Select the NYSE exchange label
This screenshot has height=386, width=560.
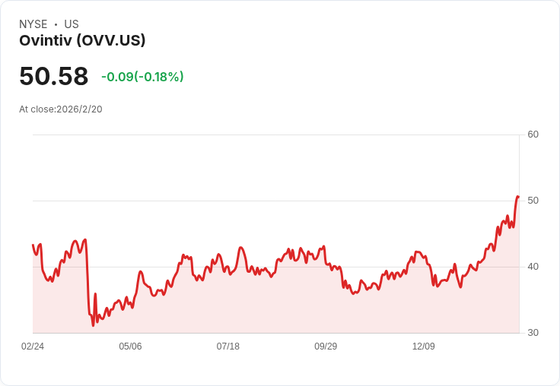tap(33, 24)
